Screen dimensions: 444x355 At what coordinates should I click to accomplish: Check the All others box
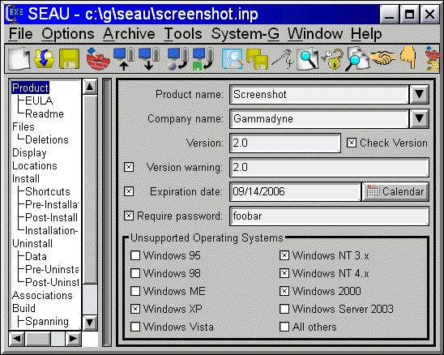tap(284, 327)
